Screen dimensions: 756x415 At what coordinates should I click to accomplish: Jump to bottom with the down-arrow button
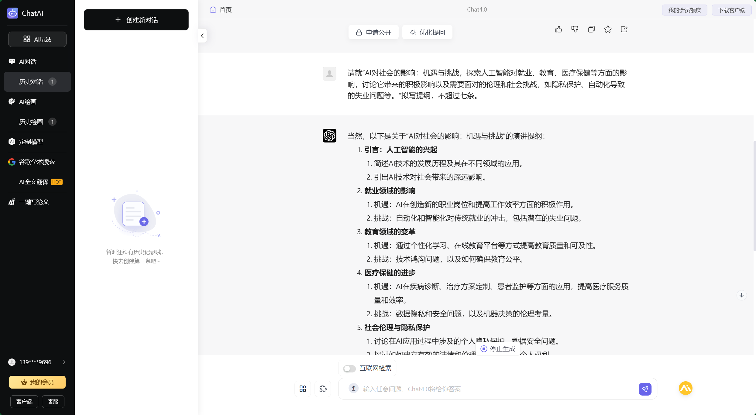point(741,295)
